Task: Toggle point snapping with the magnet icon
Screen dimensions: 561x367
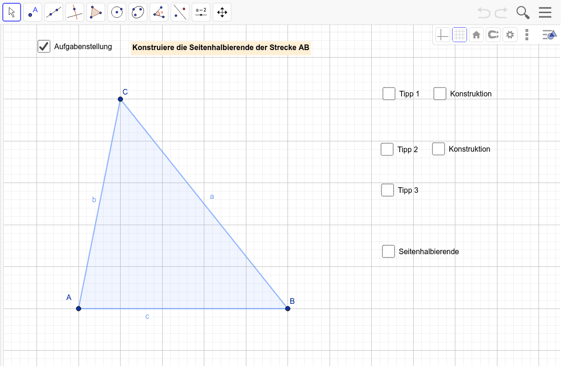Action: 493,35
